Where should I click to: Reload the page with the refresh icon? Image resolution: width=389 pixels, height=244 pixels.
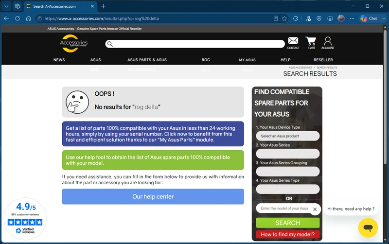pyautogui.click(x=18, y=18)
